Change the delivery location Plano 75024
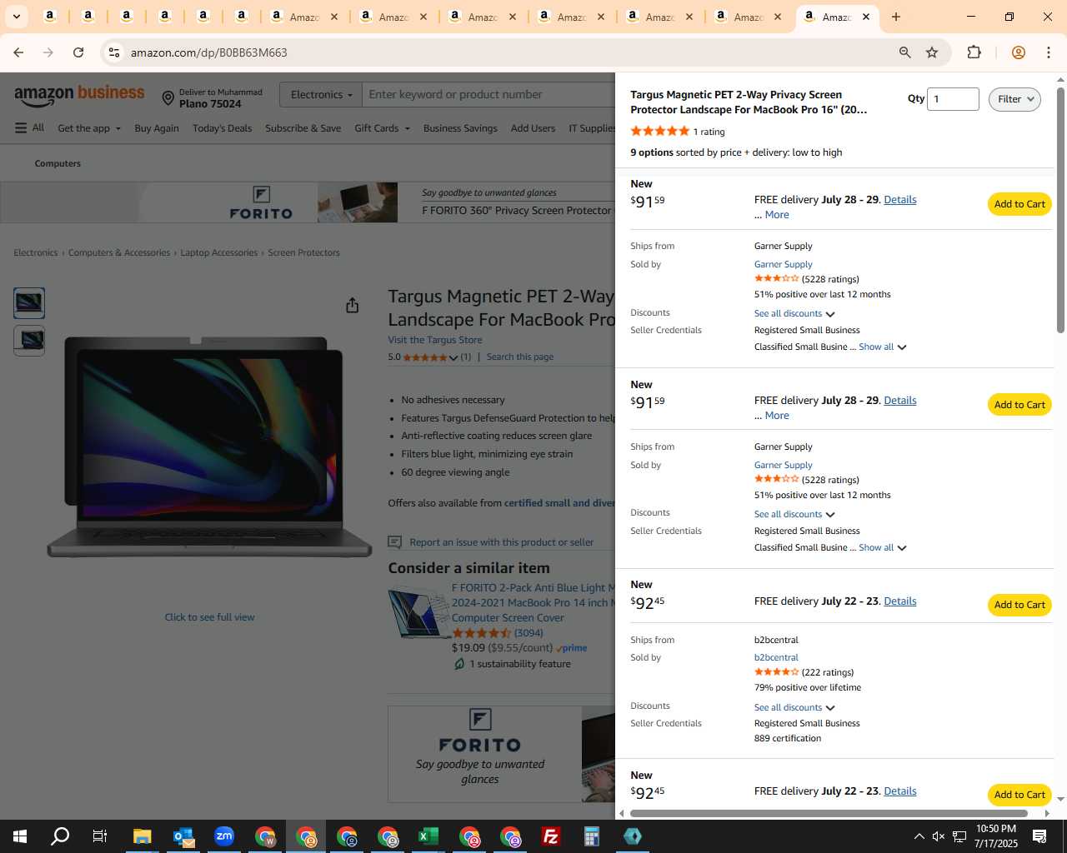 click(x=212, y=98)
